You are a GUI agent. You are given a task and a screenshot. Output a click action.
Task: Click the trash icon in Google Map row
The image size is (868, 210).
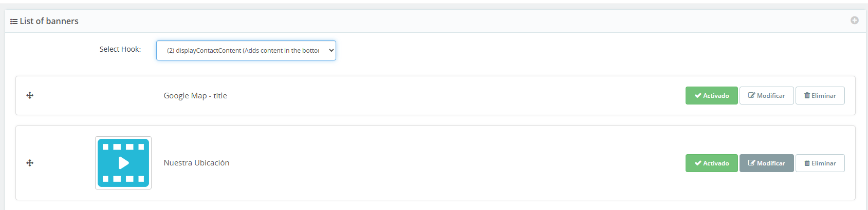pyautogui.click(x=807, y=96)
